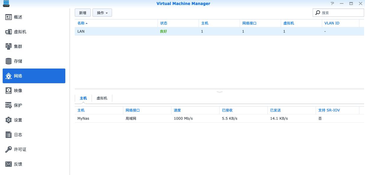365x175 pixels.
Task: Open the 映像 (Image) section
Action: pos(17,91)
